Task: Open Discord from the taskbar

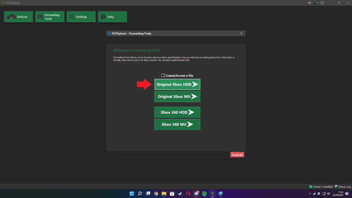Action: pyautogui.click(x=196, y=194)
